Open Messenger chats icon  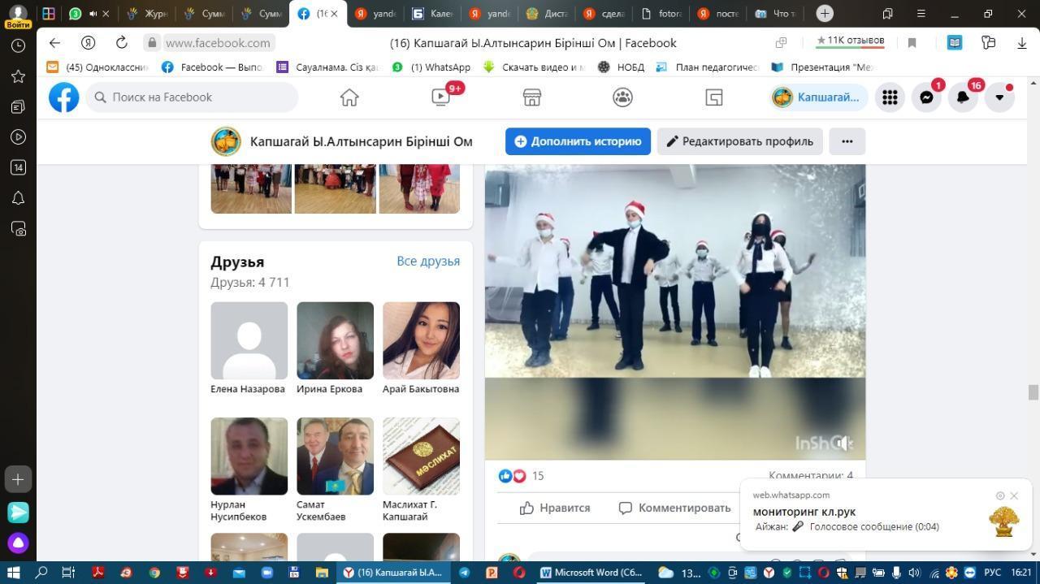click(x=926, y=97)
